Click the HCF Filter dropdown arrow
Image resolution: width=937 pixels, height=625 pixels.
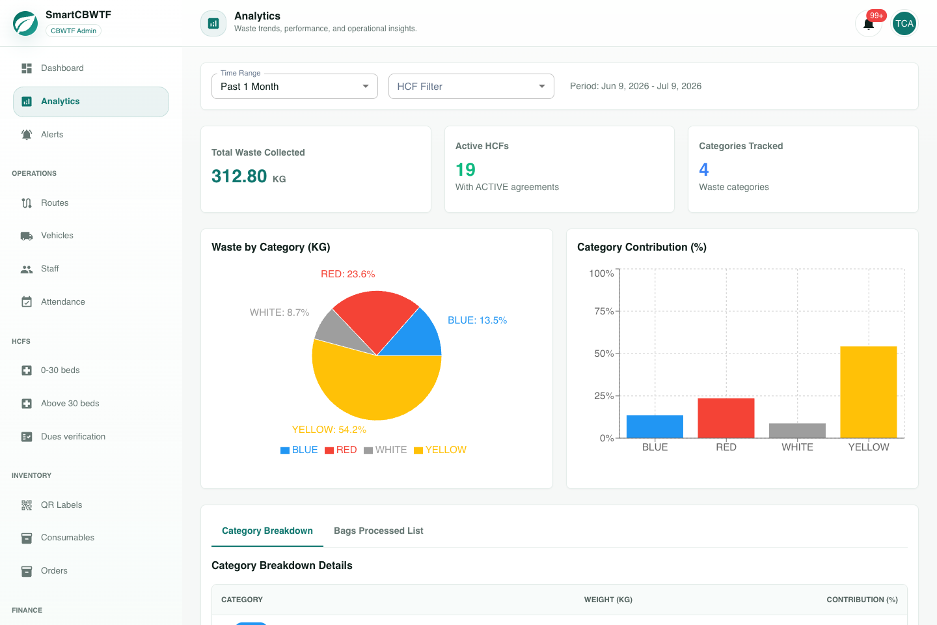click(x=542, y=87)
